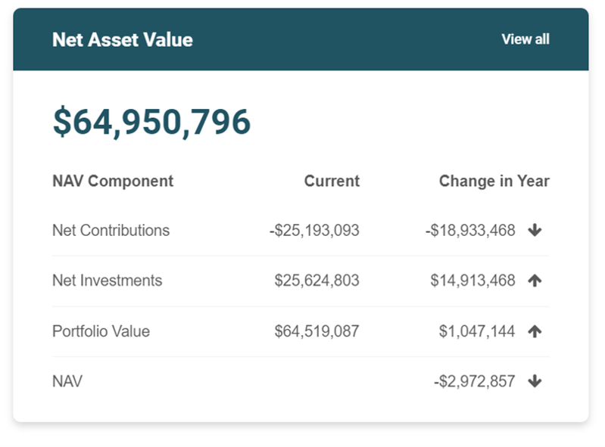Click the down arrow in Net Contributions row
This screenshot has width=605, height=447.
535,231
